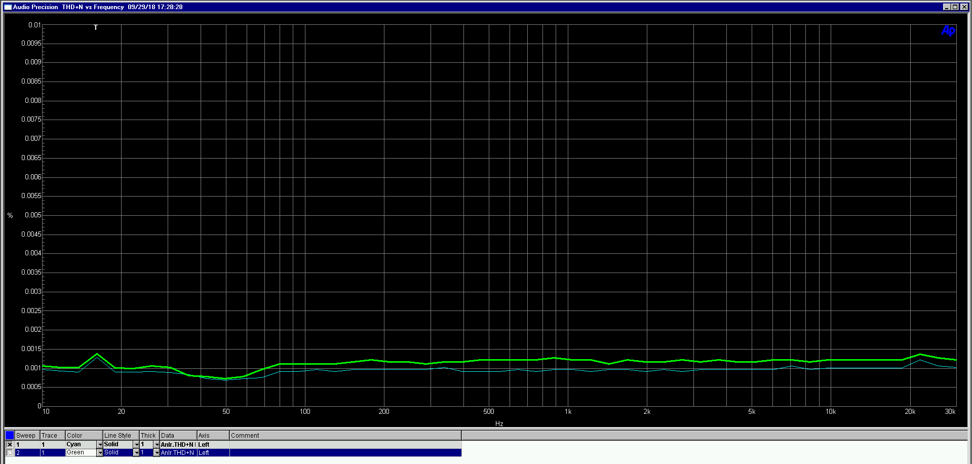
Task: Click the Trace column header
Action: click(x=53, y=435)
